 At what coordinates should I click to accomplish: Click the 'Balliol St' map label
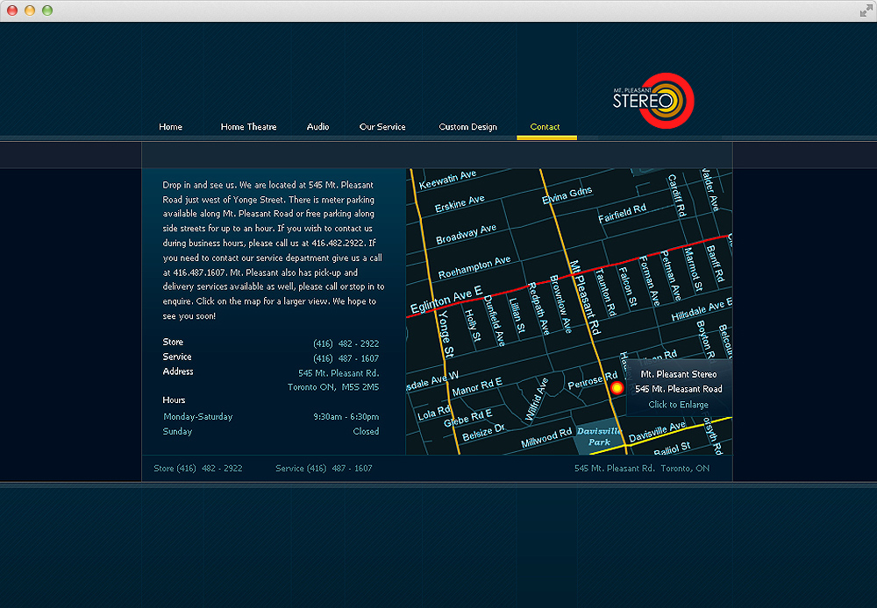coord(672,449)
